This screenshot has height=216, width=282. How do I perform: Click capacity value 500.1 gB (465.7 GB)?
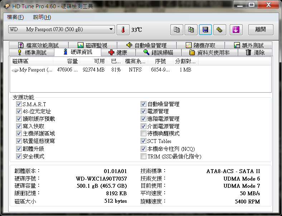pyautogui.click(x=102, y=186)
